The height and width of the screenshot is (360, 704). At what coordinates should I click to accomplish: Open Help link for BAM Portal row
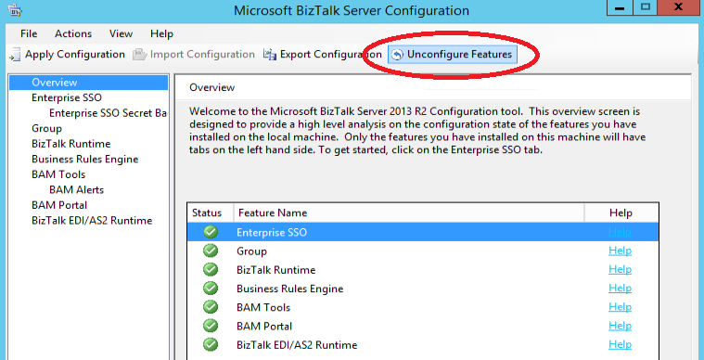point(620,326)
